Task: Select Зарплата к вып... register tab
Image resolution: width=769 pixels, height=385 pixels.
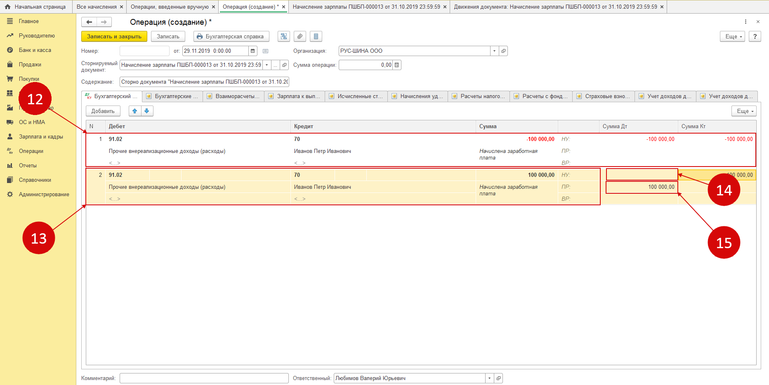Action: click(x=295, y=96)
